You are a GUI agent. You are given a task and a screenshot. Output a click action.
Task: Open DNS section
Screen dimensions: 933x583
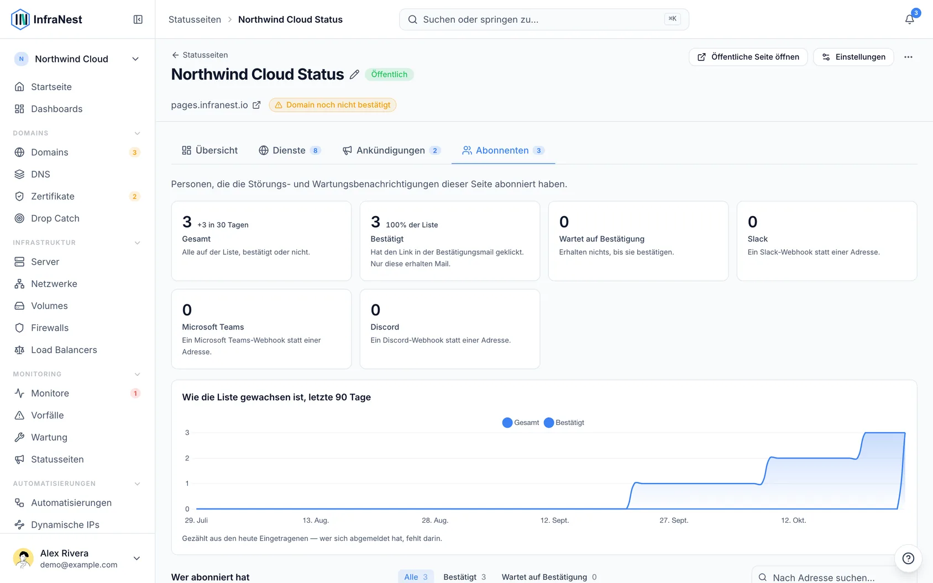[77, 174]
